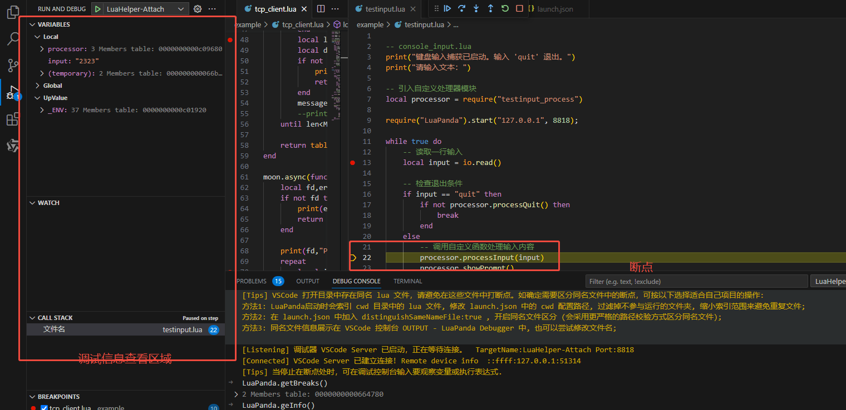Select the input "2323" variable row
This screenshot has height=410, width=846.
point(126,61)
